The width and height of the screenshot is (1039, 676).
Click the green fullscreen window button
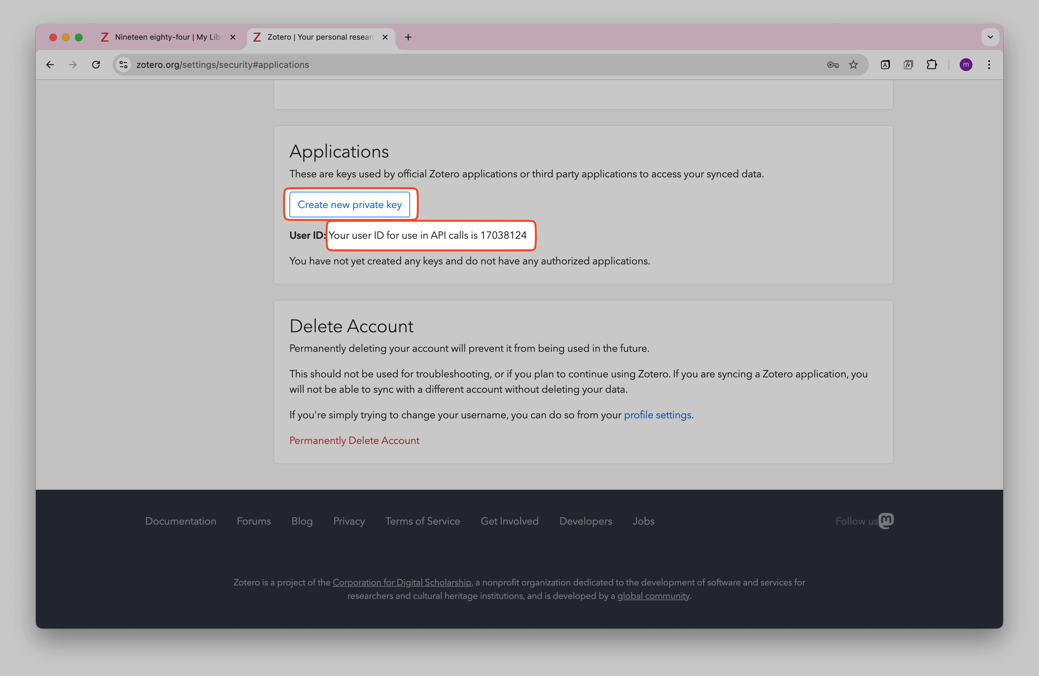point(79,37)
